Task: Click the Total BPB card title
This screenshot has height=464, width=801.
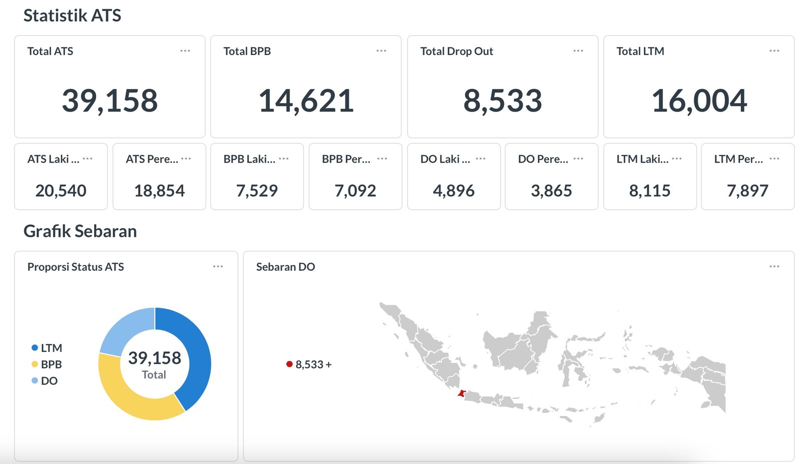Action: 247,51
